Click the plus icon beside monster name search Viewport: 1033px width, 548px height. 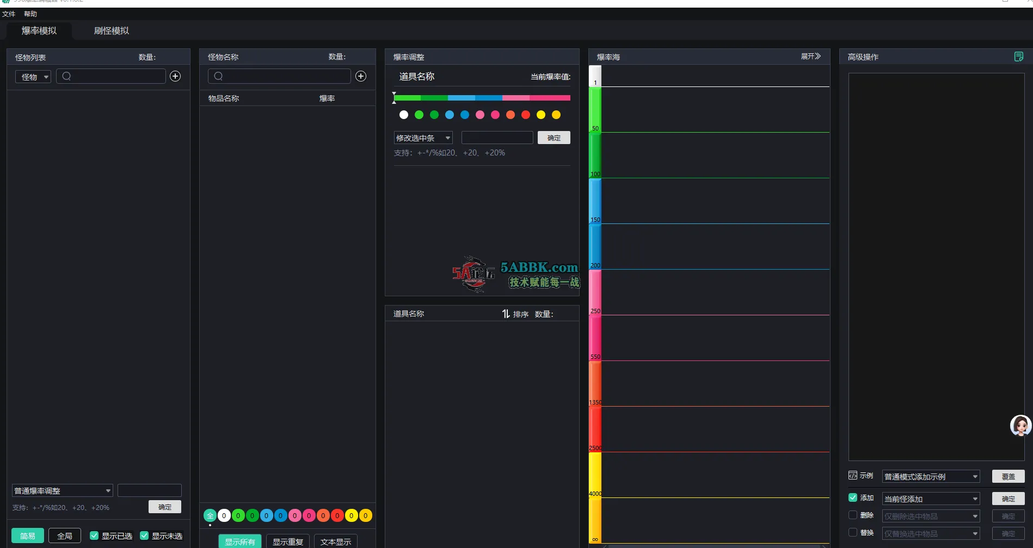click(x=361, y=77)
